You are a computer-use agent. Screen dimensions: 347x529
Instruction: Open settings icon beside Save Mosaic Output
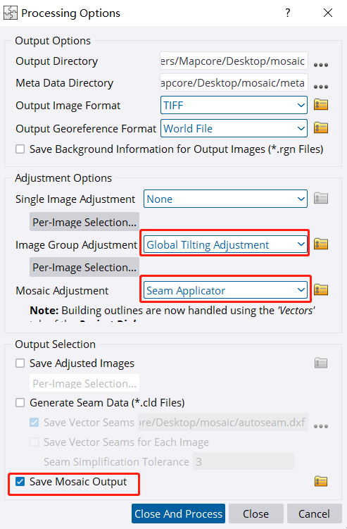321,481
